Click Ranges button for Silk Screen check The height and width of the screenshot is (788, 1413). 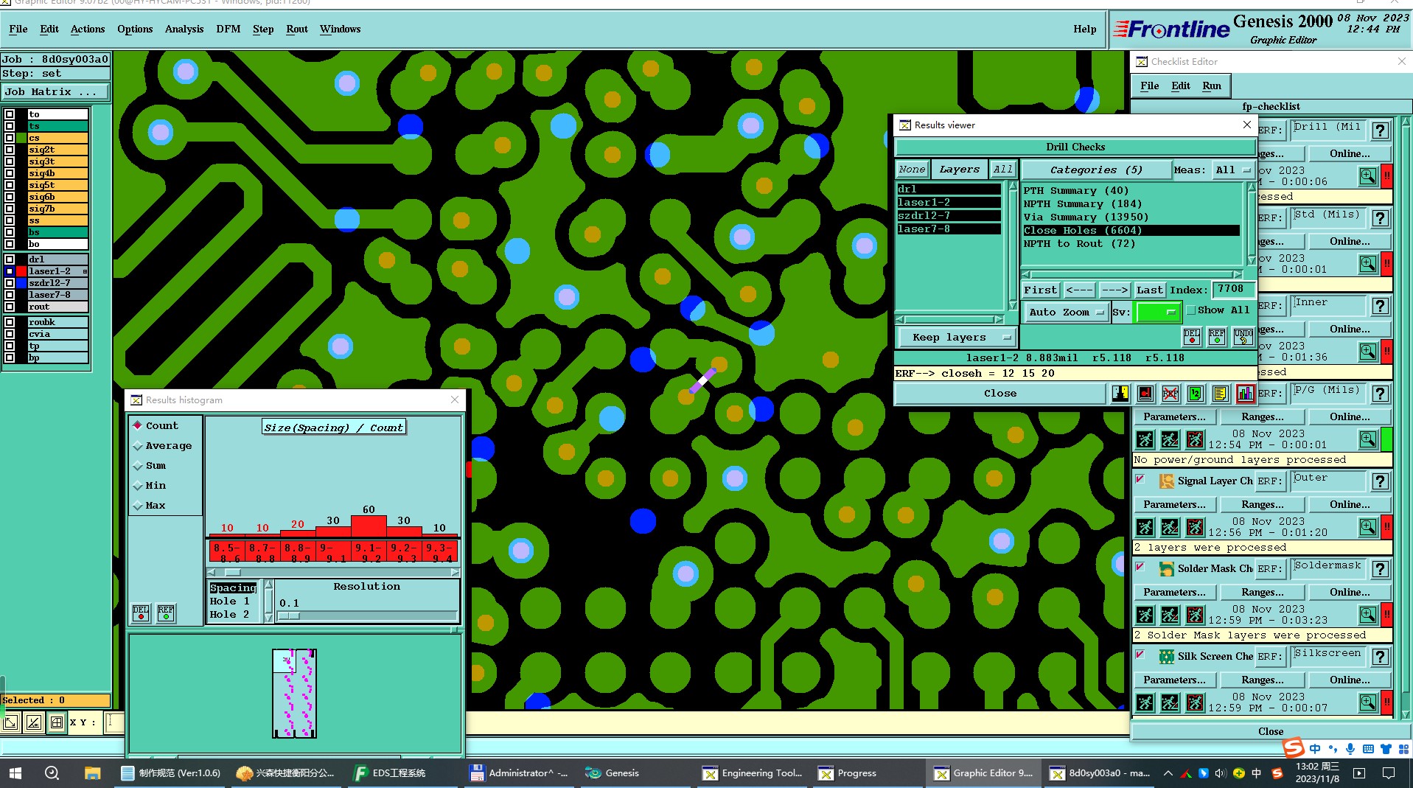[x=1262, y=680]
